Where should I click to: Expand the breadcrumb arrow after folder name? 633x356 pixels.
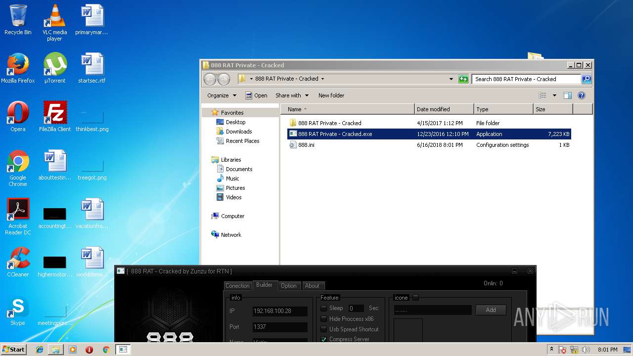[x=322, y=79]
